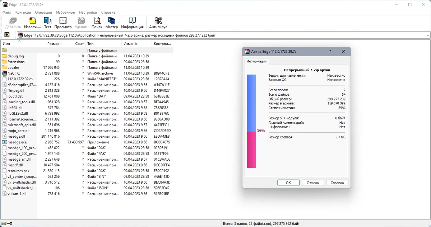Click the Отмена button
This screenshot has height=227, width=431.
pyautogui.click(x=313, y=183)
